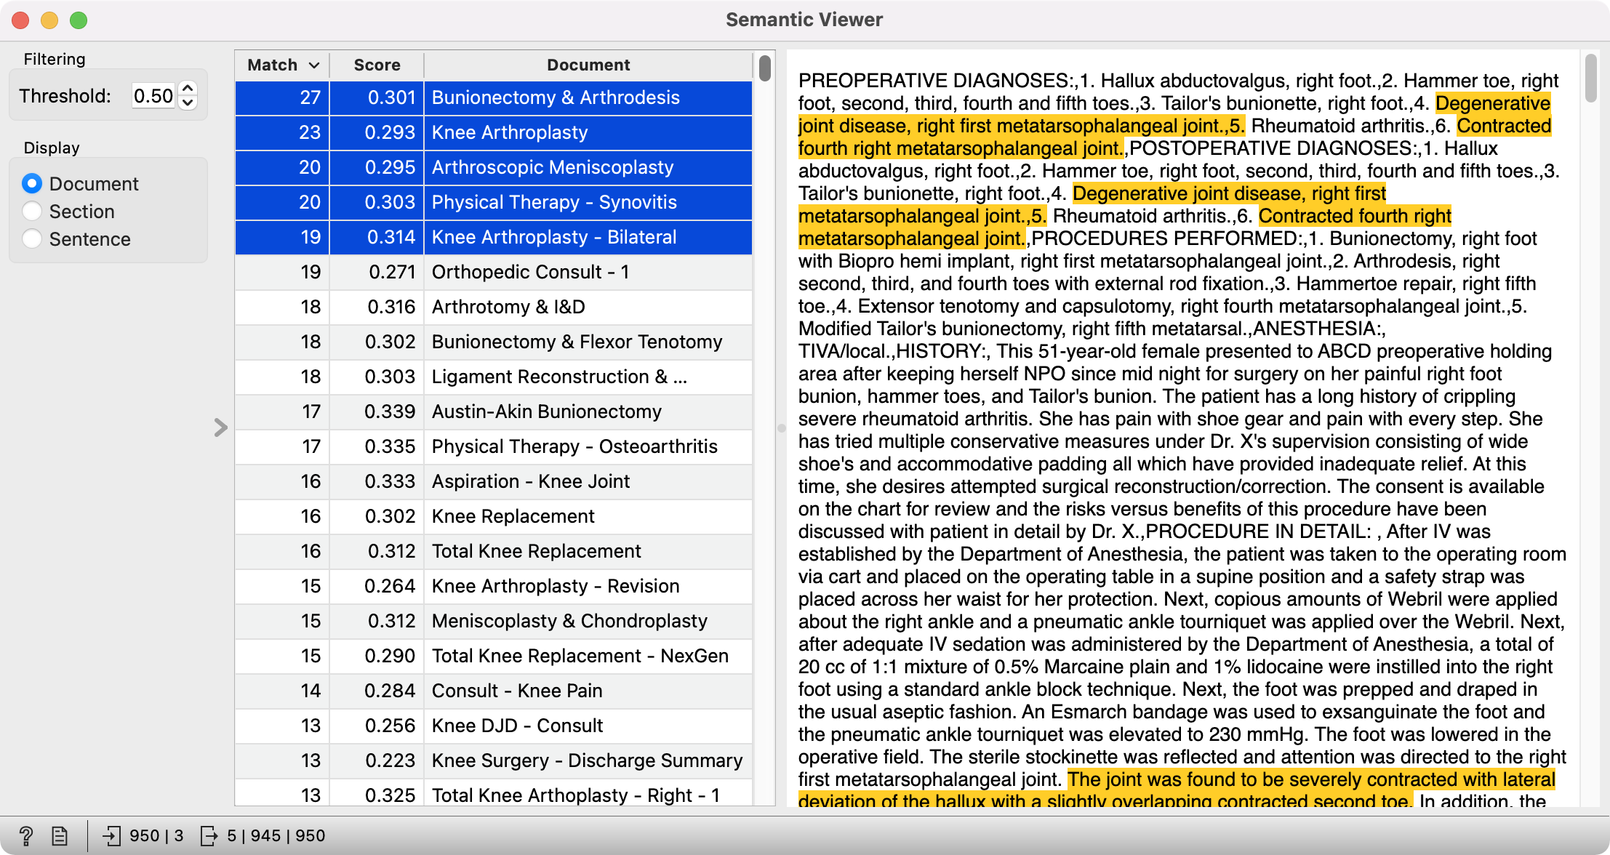Click the 0.339 score cell

pos(377,412)
